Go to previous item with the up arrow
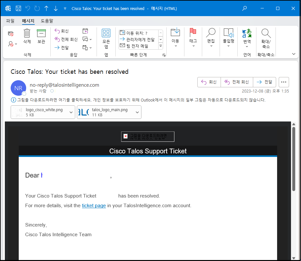Image resolution: width=301 pixels, height=261 pixels. [x=46, y=8]
